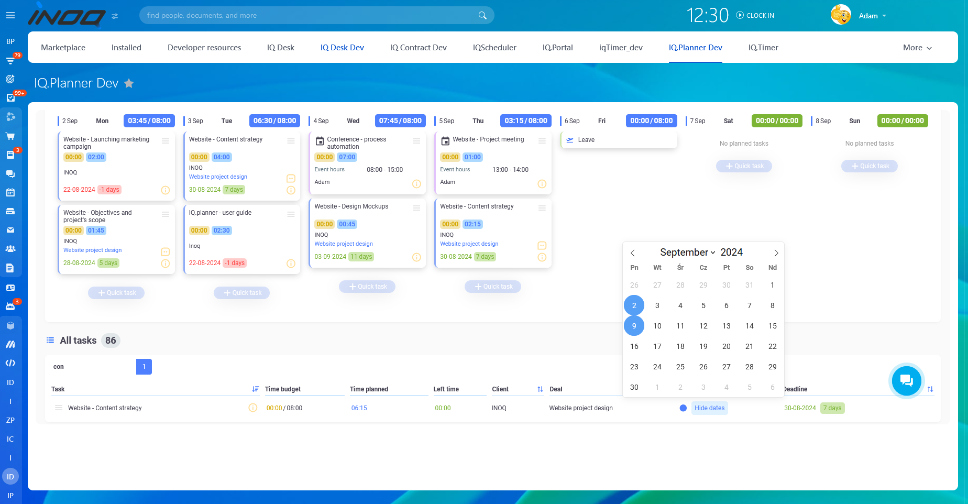968x504 pixels.
Task: Click CLOCK IN next to the time
Action: click(x=755, y=15)
